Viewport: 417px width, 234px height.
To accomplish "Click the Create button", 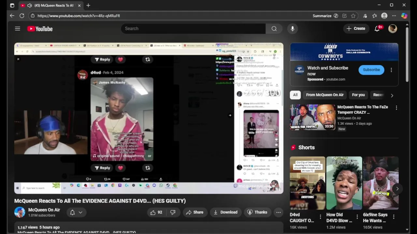I will tap(356, 29).
